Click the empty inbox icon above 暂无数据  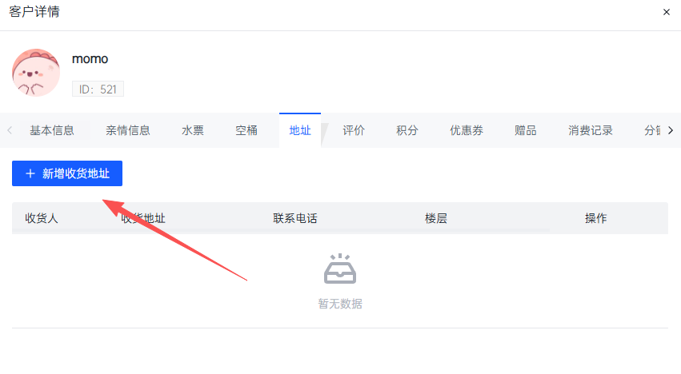[340, 269]
